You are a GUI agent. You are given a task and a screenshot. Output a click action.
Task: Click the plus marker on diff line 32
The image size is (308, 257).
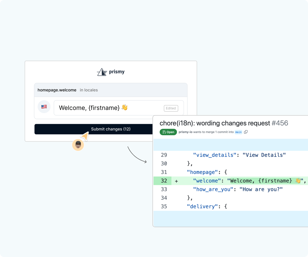tap(176, 181)
